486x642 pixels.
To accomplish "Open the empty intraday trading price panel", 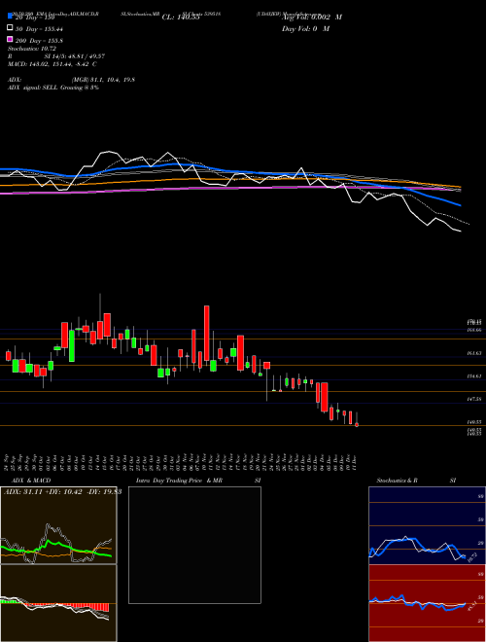I will tap(194, 545).
